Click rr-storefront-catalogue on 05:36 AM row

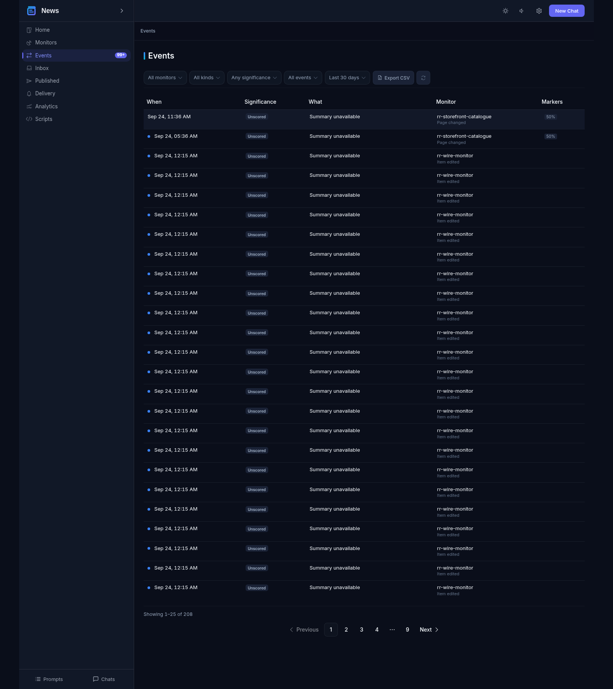(x=464, y=136)
